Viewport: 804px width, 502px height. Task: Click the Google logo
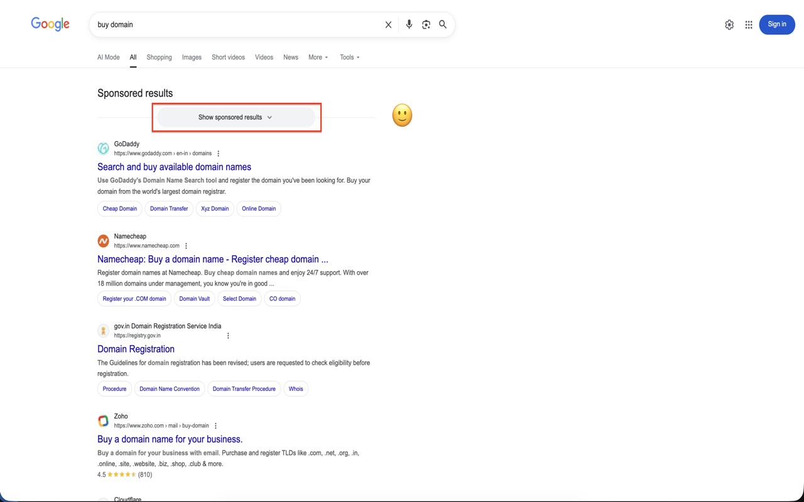[50, 24]
